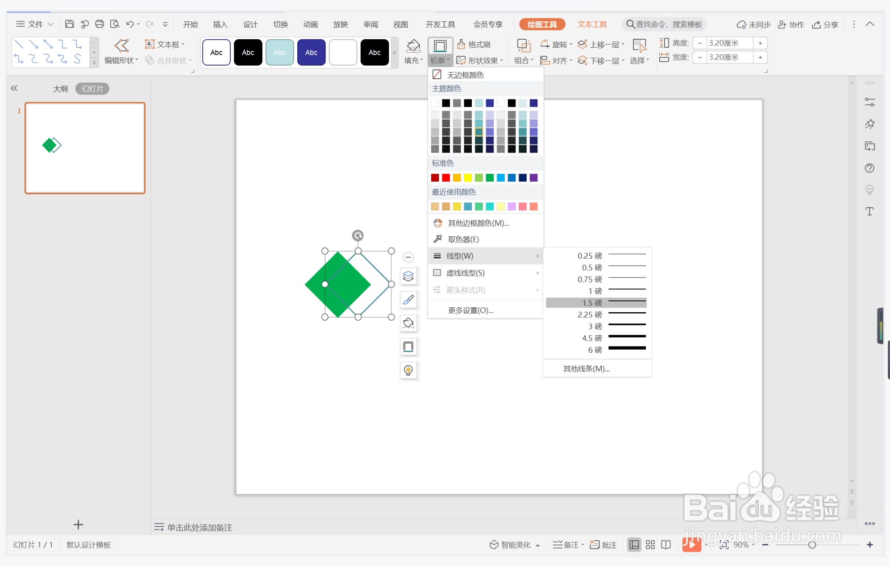Viewport: 890px width, 566px height.
Task: Open the Text Tools tab
Action: point(592,25)
